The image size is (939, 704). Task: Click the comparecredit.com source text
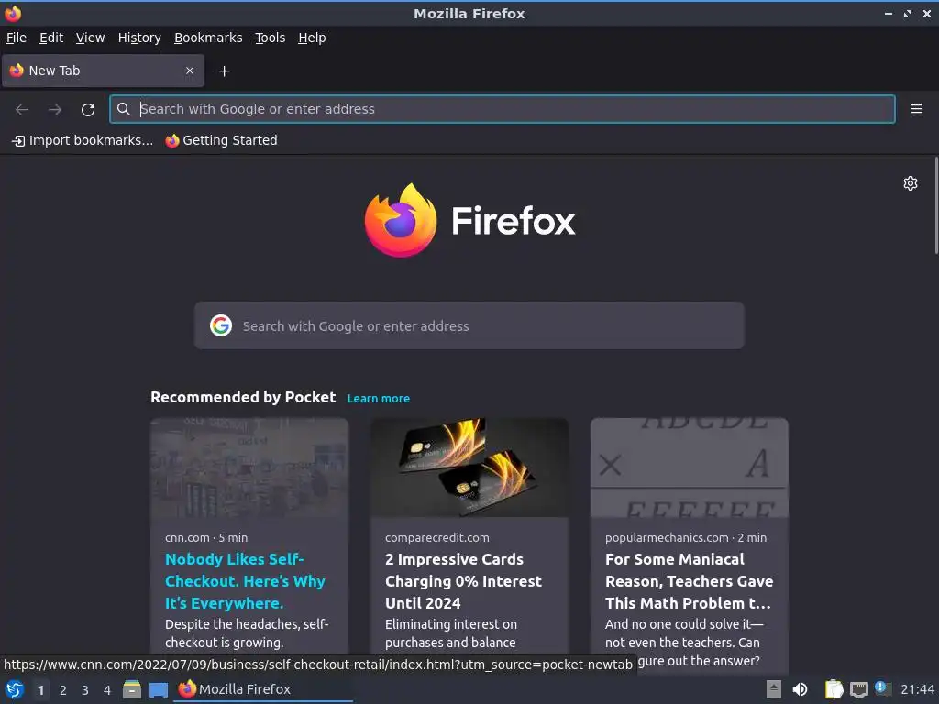[x=437, y=537]
